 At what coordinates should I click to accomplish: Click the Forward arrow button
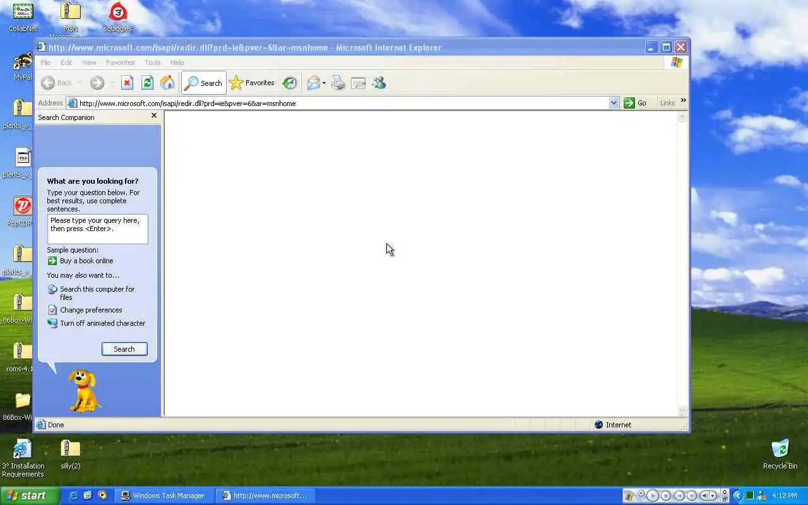[x=97, y=83]
